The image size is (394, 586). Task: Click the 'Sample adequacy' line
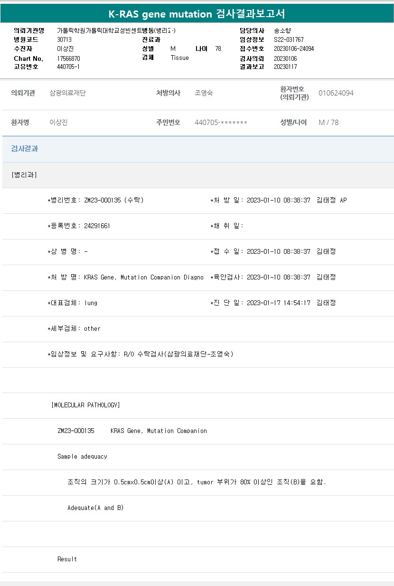click(x=82, y=456)
